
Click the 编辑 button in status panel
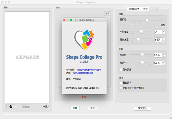(x=107, y=14)
